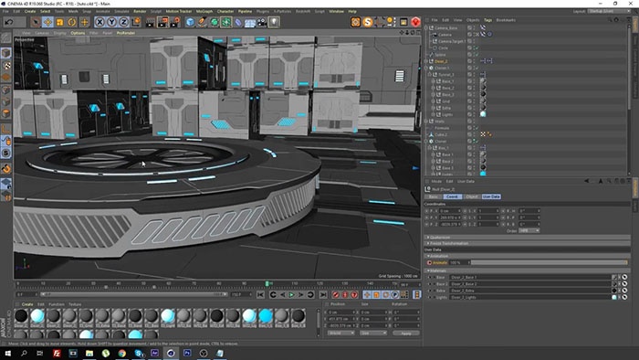The height and width of the screenshot is (360, 639).
Task: Click the Apply coordinates button
Action: coord(406,334)
